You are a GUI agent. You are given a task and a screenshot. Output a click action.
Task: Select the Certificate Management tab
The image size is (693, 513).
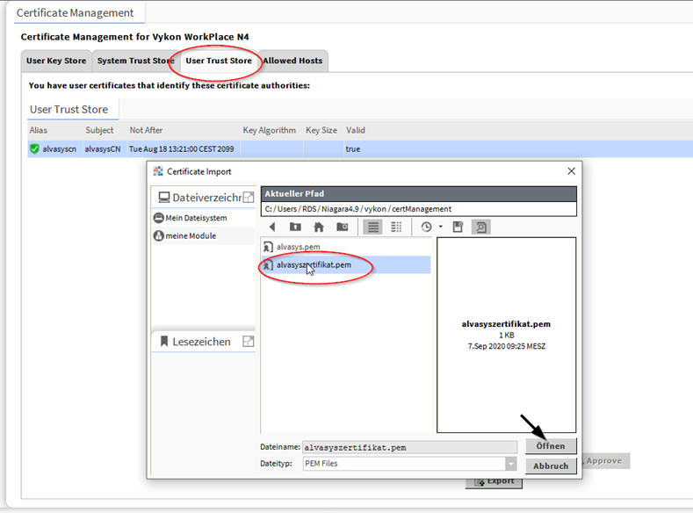76,13
